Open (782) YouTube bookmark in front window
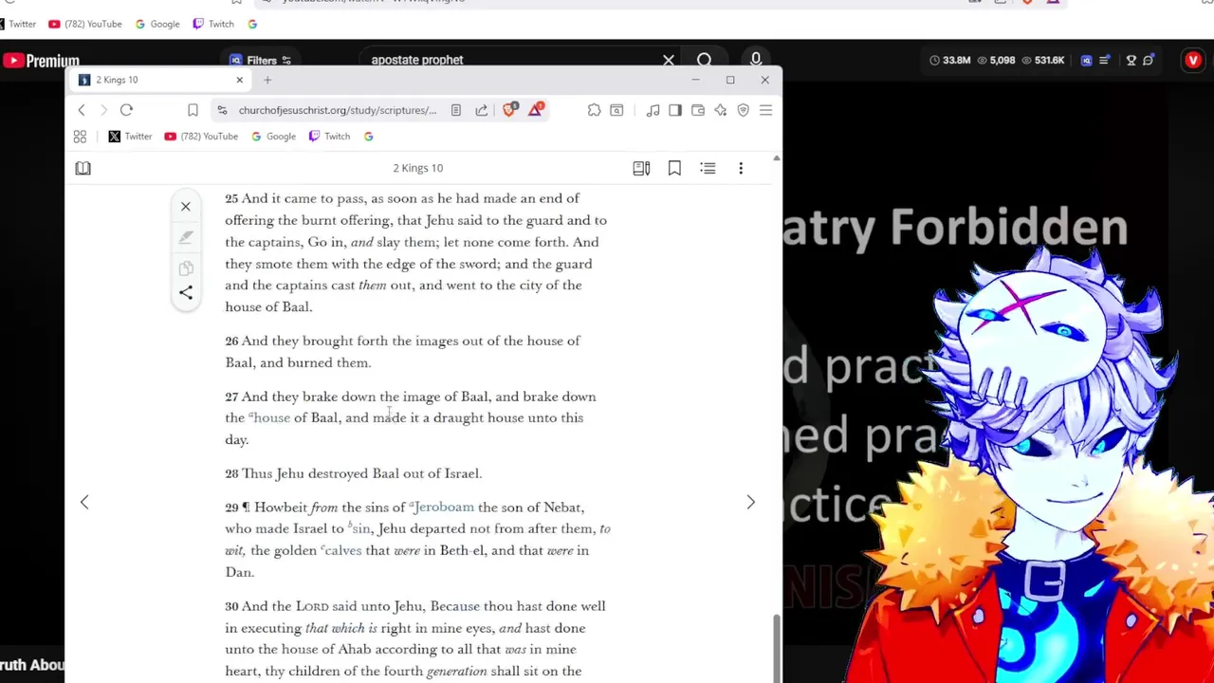The width and height of the screenshot is (1214, 683). coord(201,137)
